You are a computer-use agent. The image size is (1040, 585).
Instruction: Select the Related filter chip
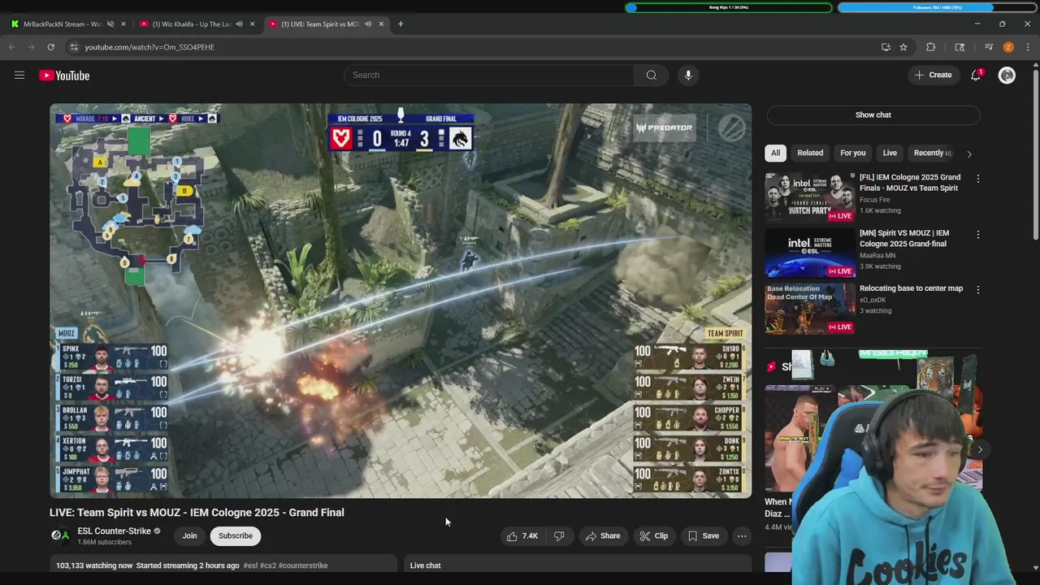pos(810,153)
